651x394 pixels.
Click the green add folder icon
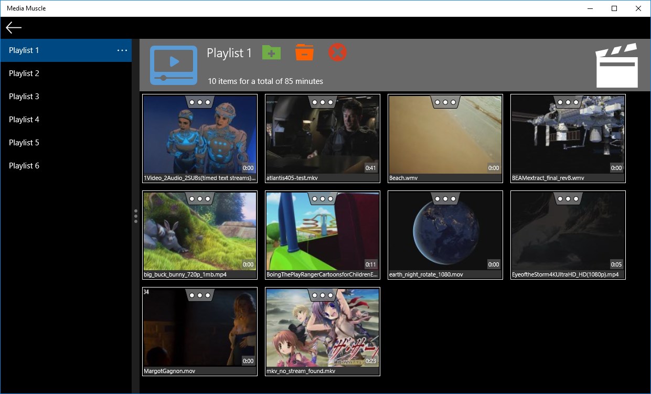pos(271,52)
